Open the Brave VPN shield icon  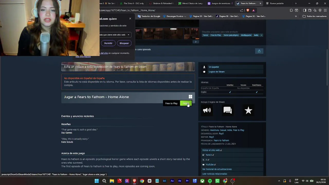click(320, 10)
